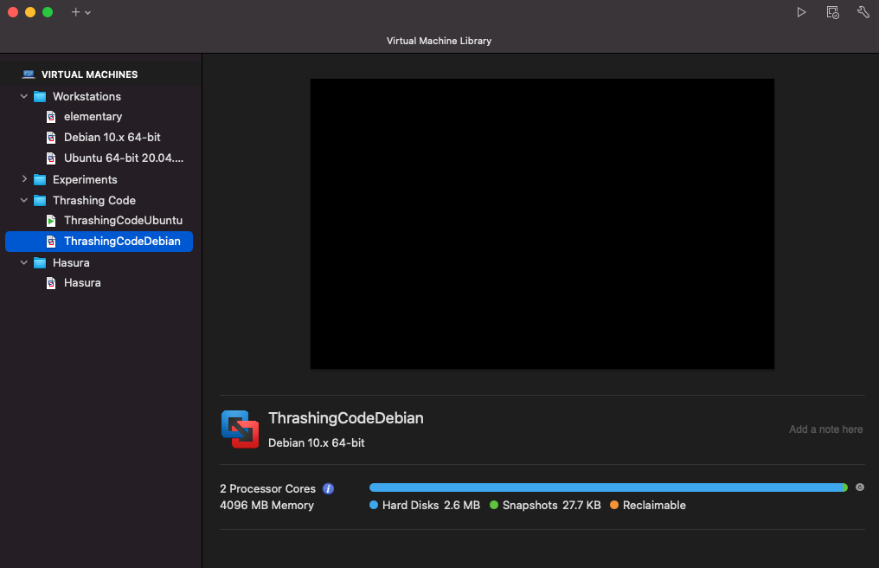Click the VIRTUAL MACHINES sidebar header

pyautogui.click(x=90, y=74)
